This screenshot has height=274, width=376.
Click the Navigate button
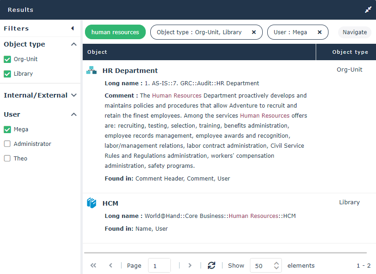[355, 32]
